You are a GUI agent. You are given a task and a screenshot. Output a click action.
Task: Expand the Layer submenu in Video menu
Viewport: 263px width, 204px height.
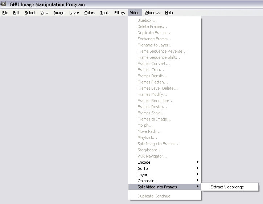143,175
